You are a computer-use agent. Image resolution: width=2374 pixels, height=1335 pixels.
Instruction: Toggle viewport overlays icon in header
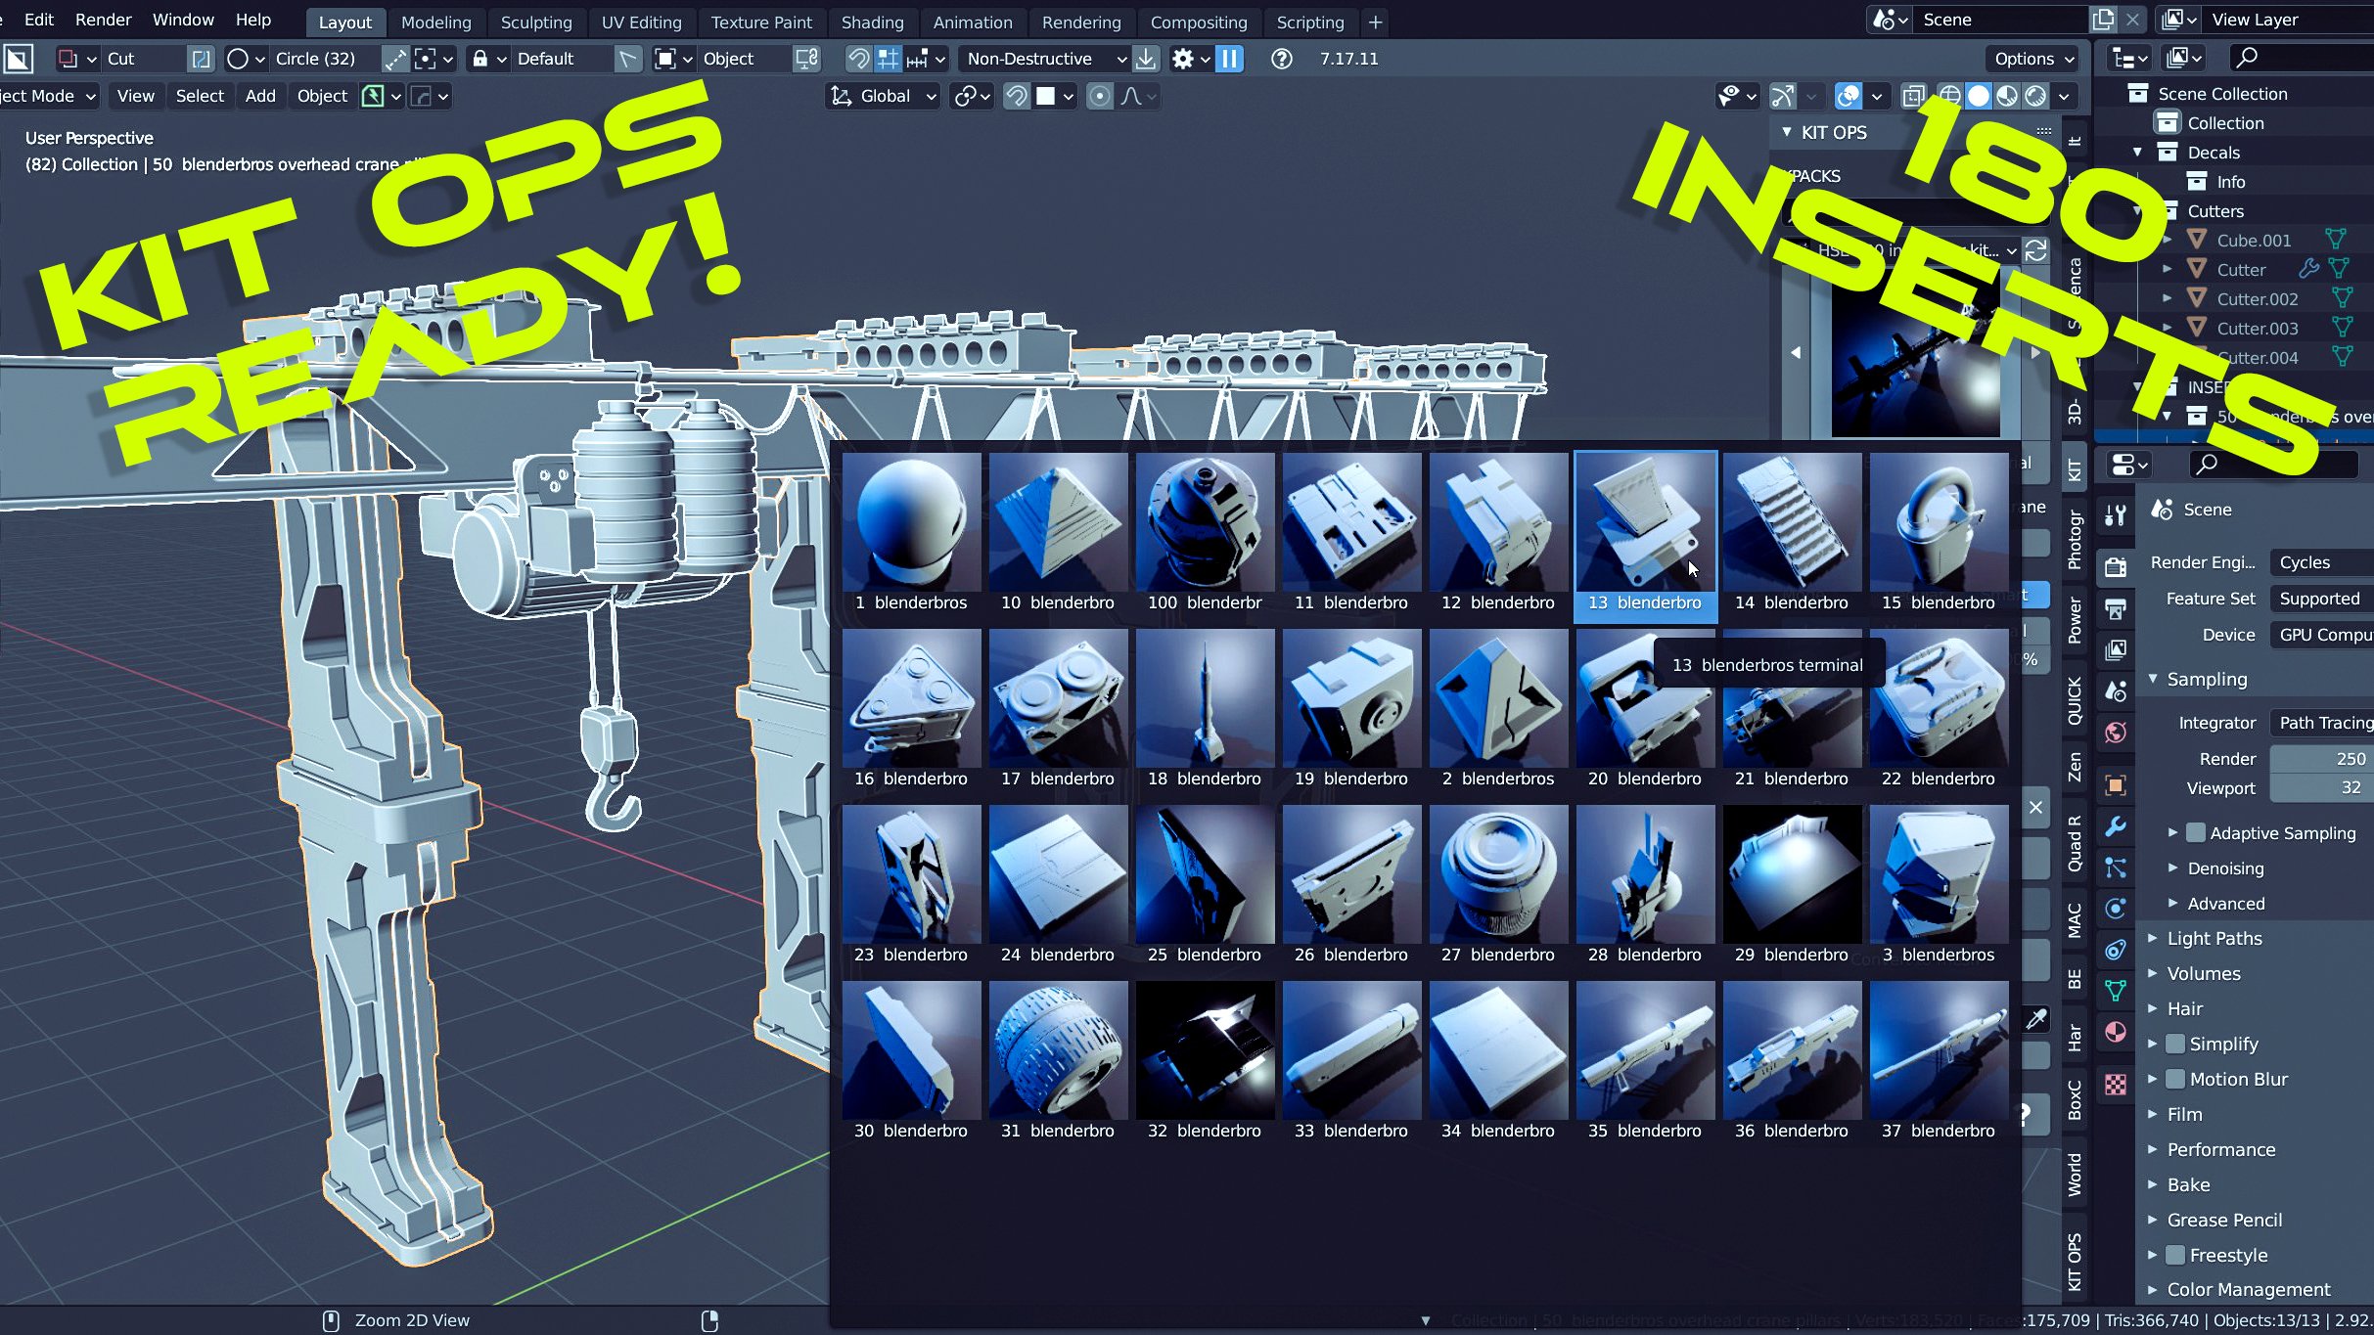[x=1849, y=96]
